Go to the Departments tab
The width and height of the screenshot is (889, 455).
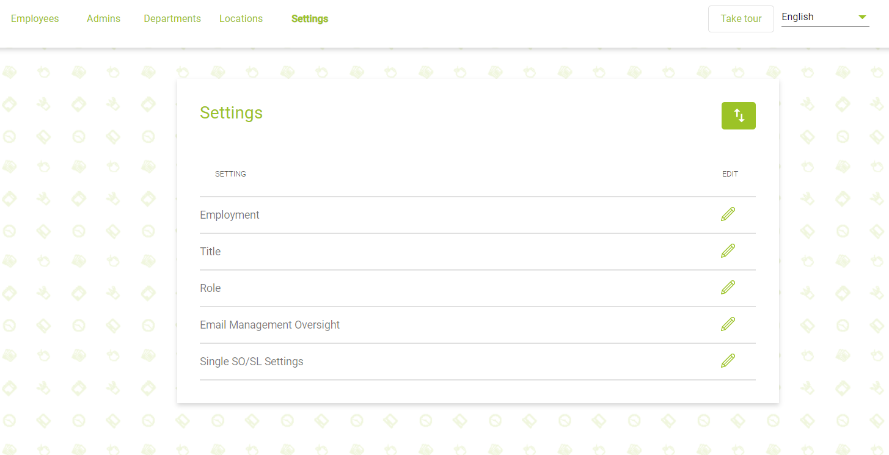coord(172,19)
